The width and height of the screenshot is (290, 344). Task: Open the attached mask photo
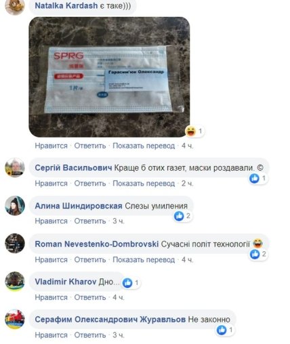tap(109, 77)
